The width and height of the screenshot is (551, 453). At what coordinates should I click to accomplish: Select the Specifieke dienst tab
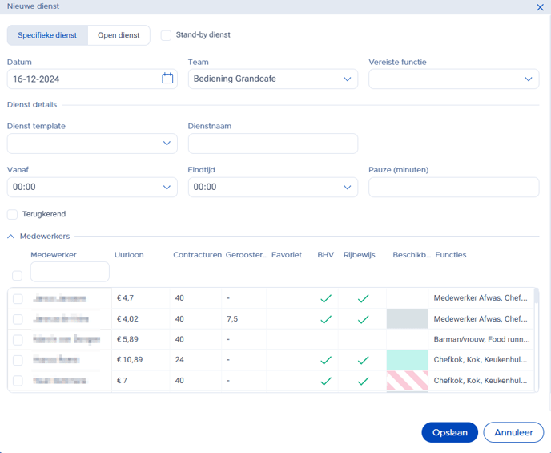click(x=47, y=35)
